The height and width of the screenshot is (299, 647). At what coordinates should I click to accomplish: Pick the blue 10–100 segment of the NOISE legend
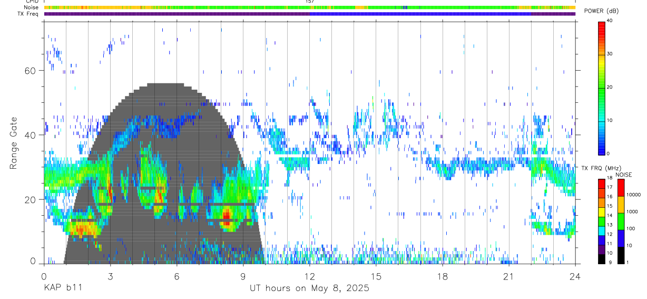tap(620, 238)
